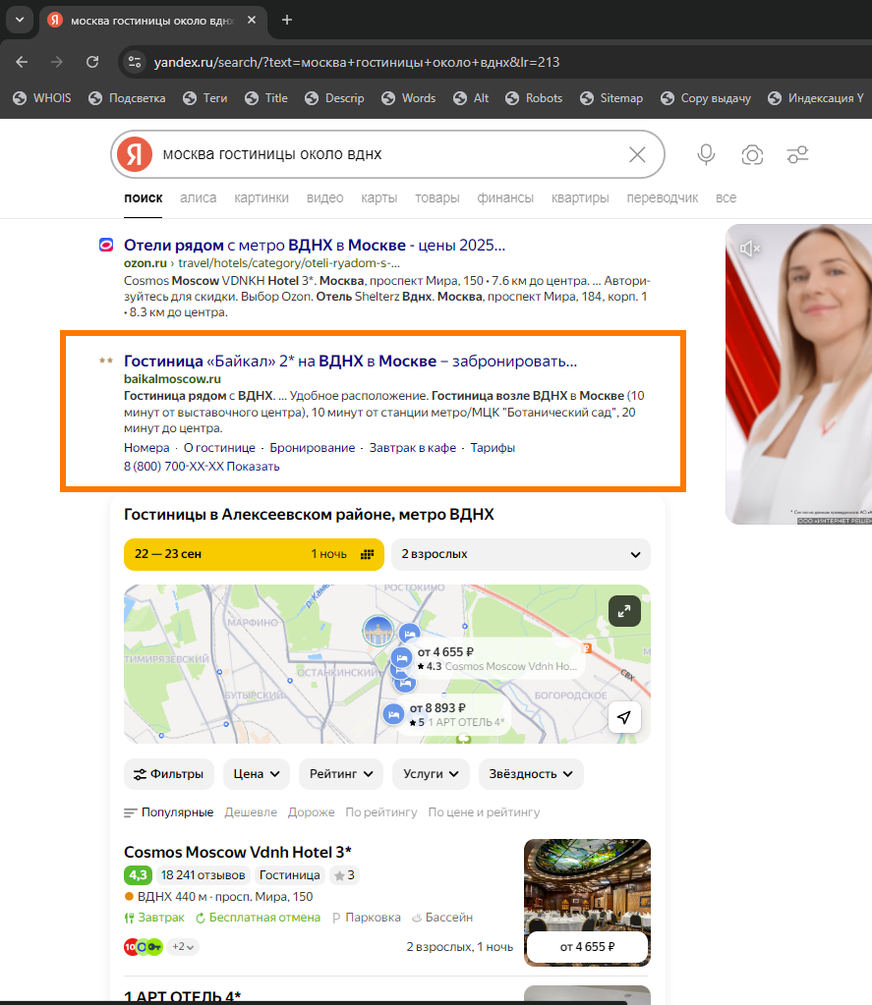Select the Дешевле sorting option
Image resolution: width=872 pixels, height=1005 pixels.
(250, 812)
